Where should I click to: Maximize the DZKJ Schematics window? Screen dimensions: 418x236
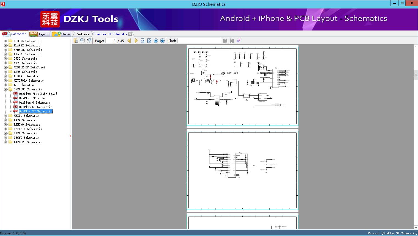(402, 3)
